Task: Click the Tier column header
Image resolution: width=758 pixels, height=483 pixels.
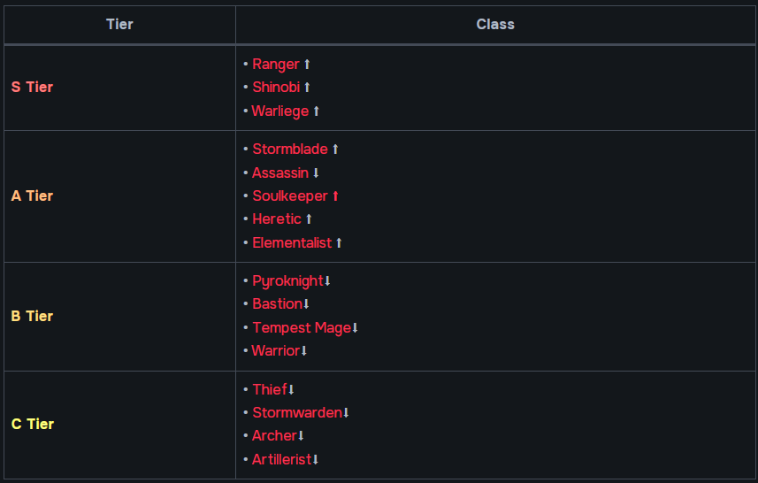Action: (x=119, y=24)
